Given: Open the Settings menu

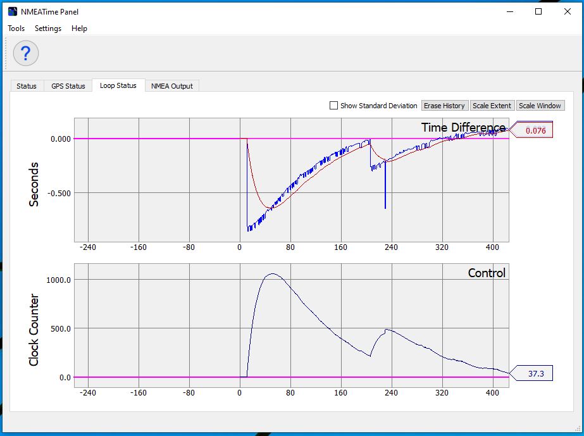Looking at the screenshot, I should coord(48,28).
